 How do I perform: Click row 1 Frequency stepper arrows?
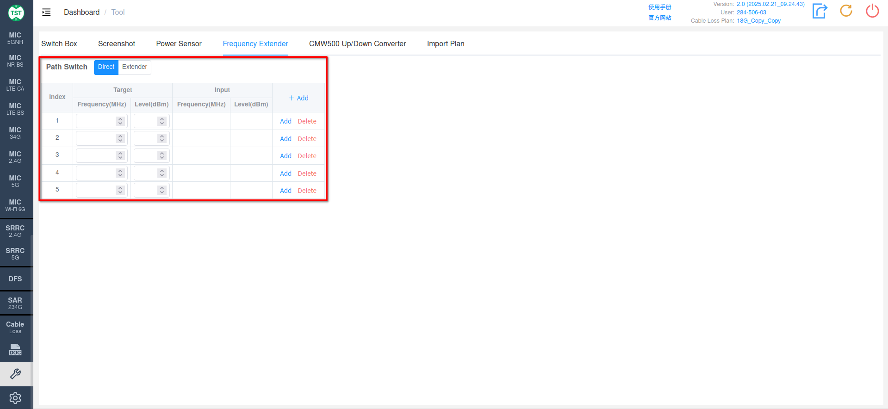click(x=120, y=121)
